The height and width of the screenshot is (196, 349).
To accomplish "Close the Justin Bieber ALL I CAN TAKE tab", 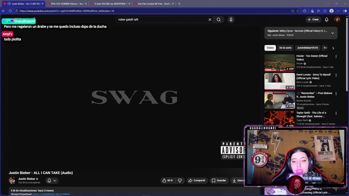I will [43, 4].
